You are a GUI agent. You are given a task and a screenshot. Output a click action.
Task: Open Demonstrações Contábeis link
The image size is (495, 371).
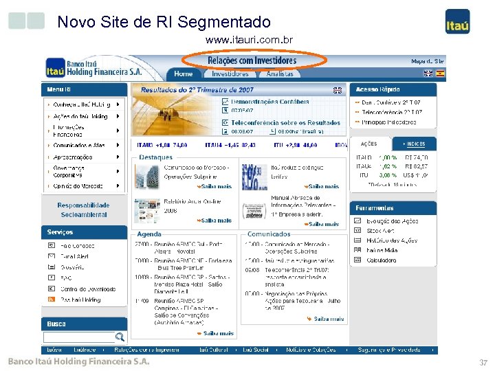270,102
